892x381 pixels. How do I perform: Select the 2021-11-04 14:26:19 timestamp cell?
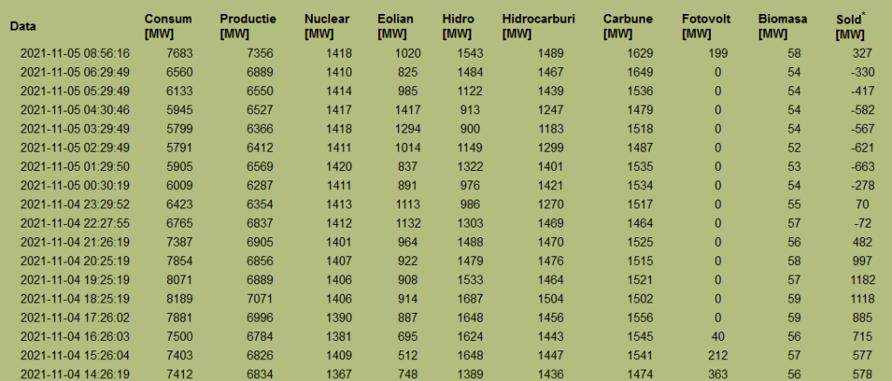pos(74,374)
